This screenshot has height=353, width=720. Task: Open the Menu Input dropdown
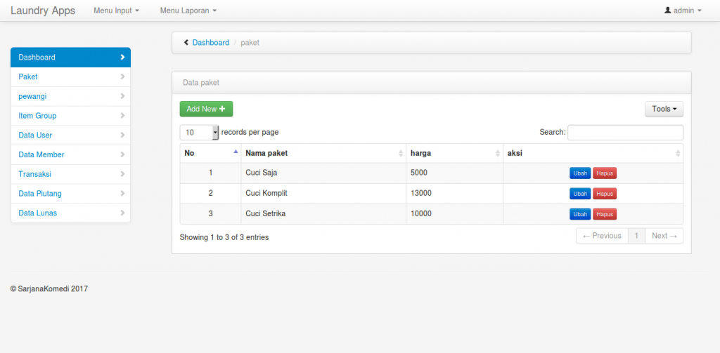pos(116,10)
